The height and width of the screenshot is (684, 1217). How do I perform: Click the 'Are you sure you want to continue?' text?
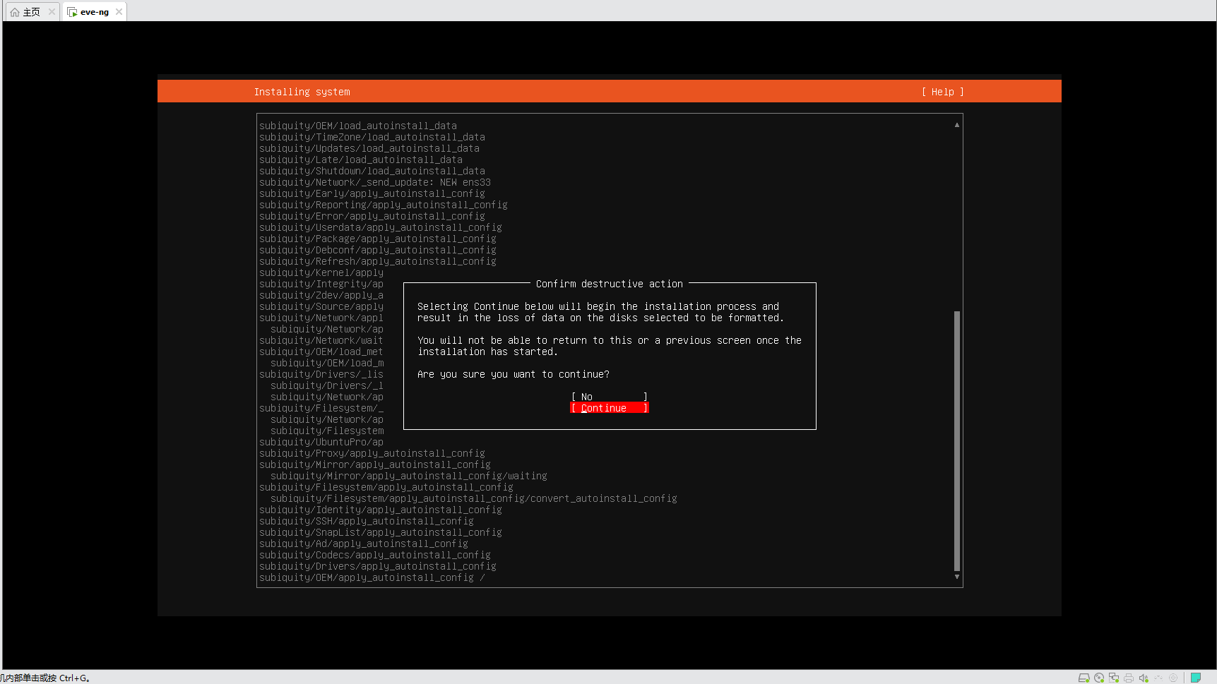click(x=513, y=374)
